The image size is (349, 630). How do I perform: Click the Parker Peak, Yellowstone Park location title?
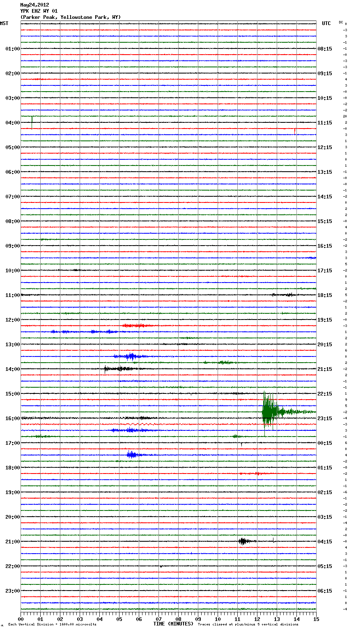(x=71, y=17)
